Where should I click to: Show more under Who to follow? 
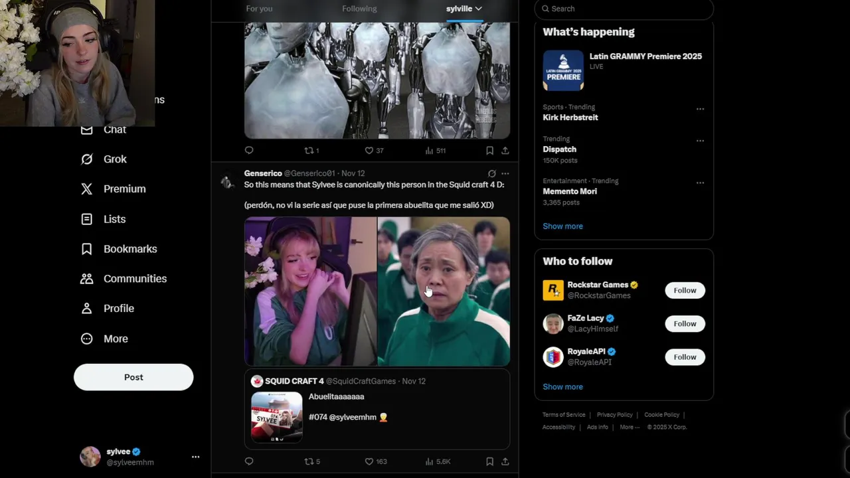coord(562,387)
